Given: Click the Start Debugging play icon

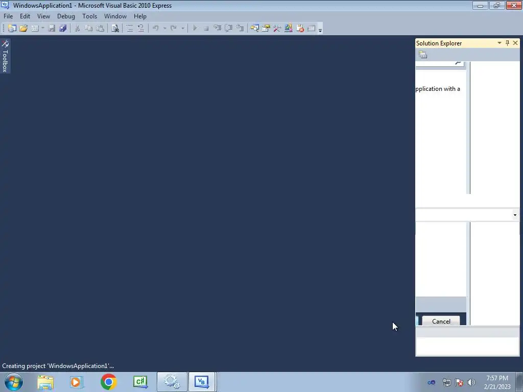Looking at the screenshot, I should (195, 29).
